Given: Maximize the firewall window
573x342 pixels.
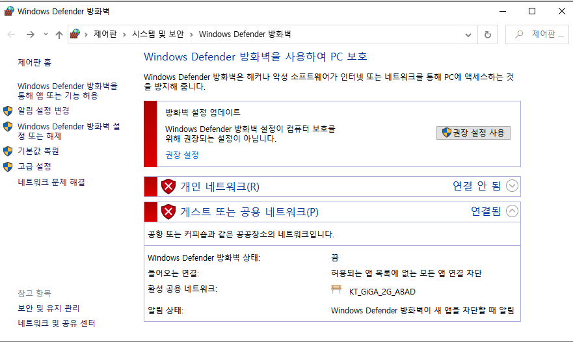Looking at the screenshot, I should pos(532,11).
